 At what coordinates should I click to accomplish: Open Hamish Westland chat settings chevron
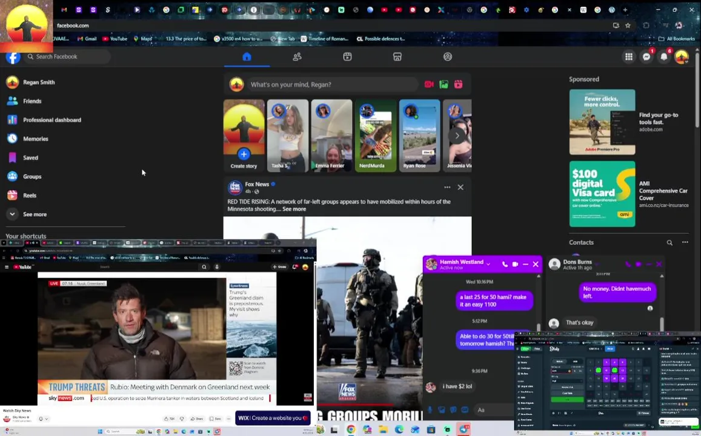pos(488,264)
